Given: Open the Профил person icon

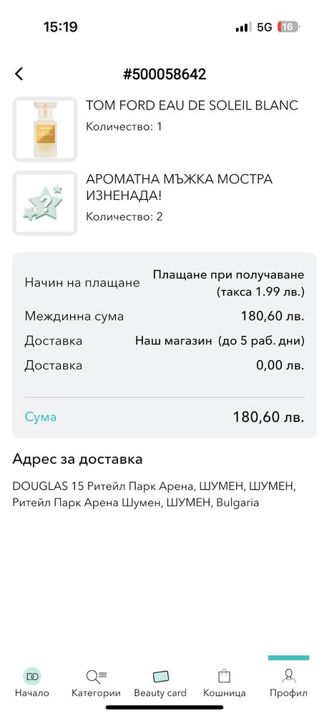Looking at the screenshot, I should [288, 676].
